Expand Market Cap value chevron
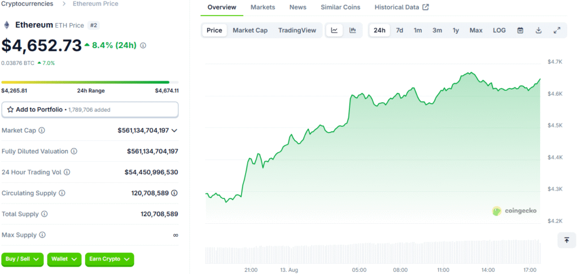This screenshot has width=578, height=274. pyautogui.click(x=175, y=130)
